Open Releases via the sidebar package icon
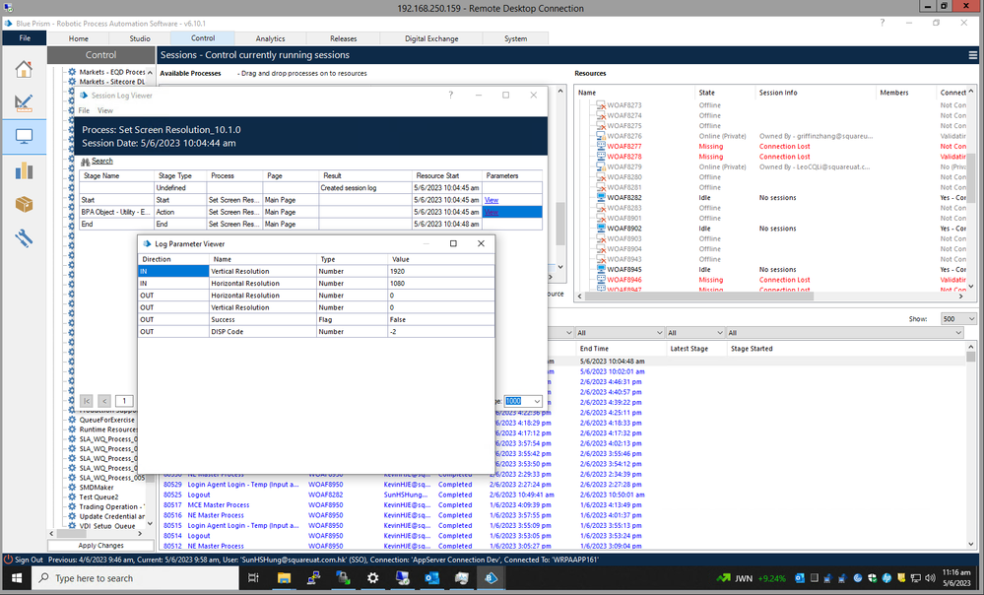Screen dimensions: 984x595 click(24, 205)
